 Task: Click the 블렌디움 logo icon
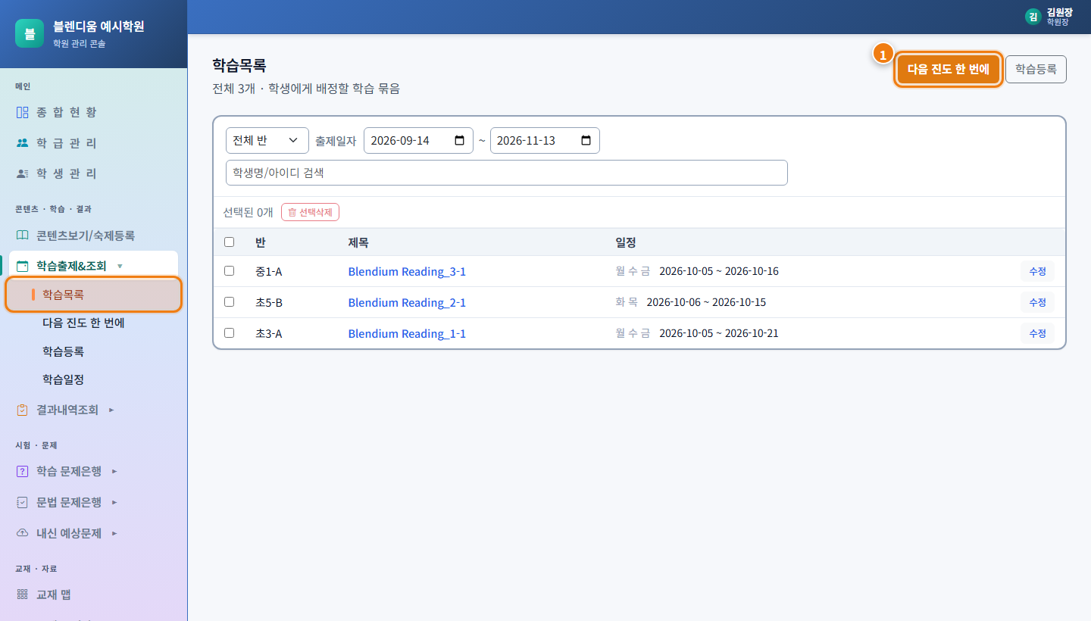coord(30,33)
